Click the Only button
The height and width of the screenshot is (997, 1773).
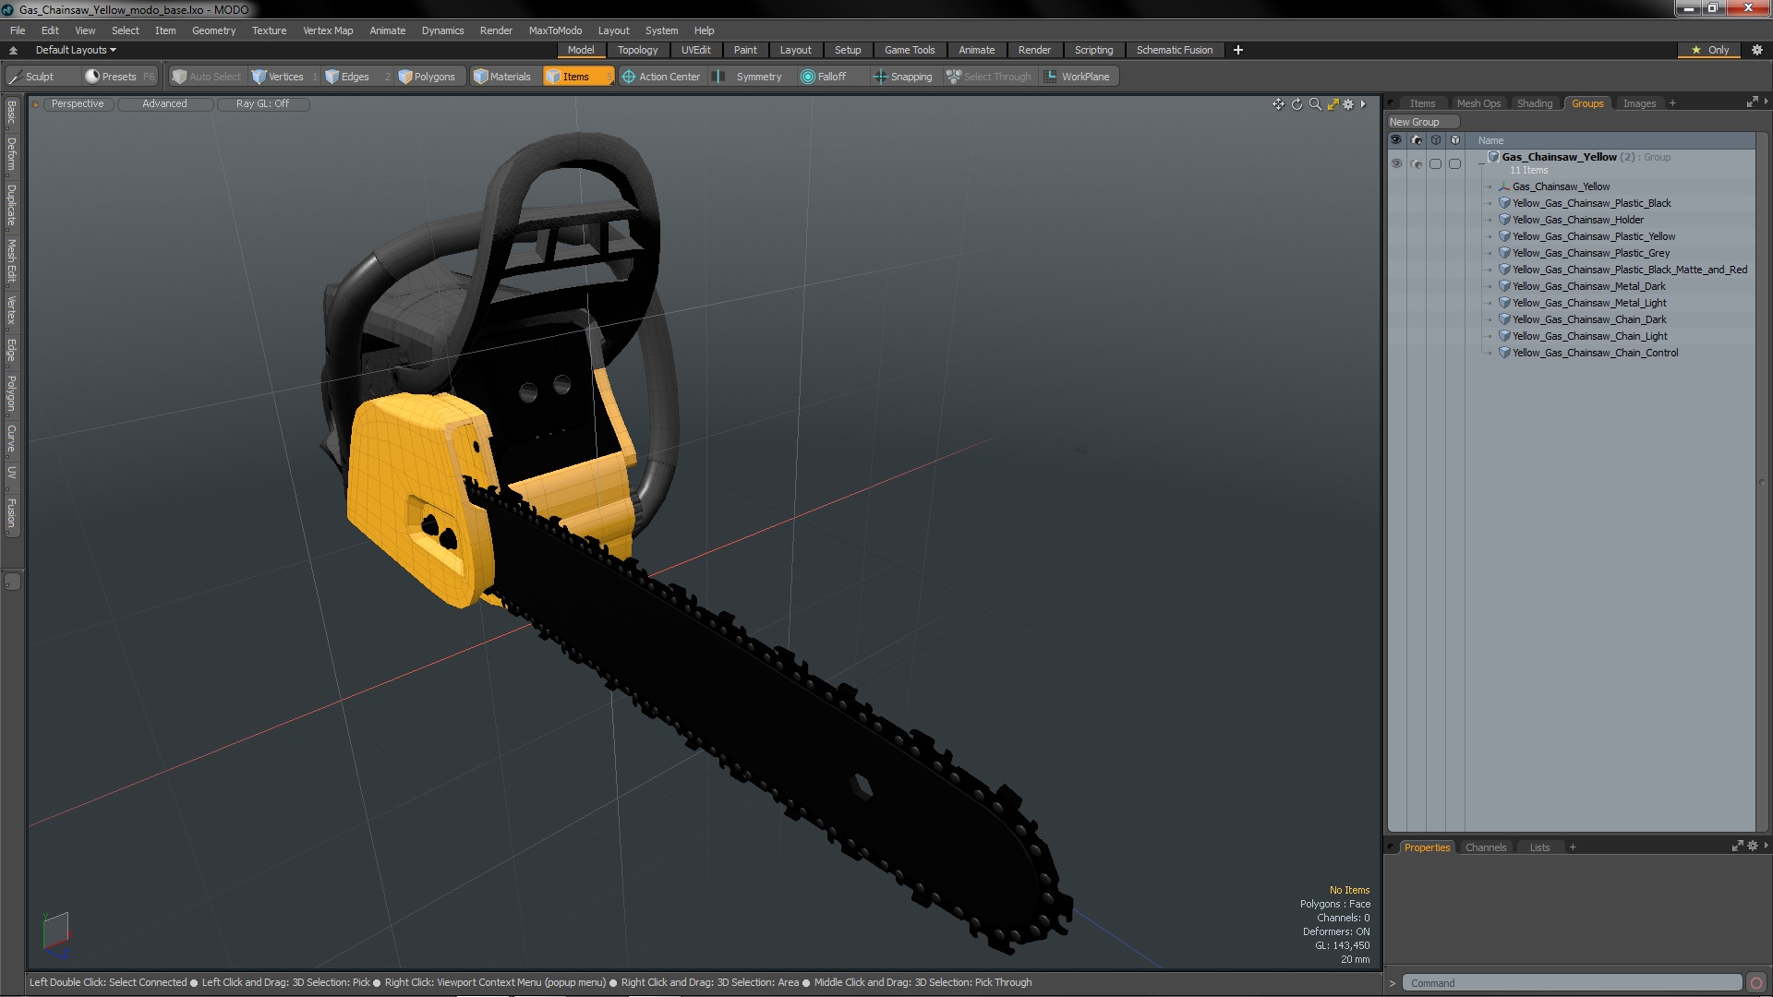(x=1710, y=50)
